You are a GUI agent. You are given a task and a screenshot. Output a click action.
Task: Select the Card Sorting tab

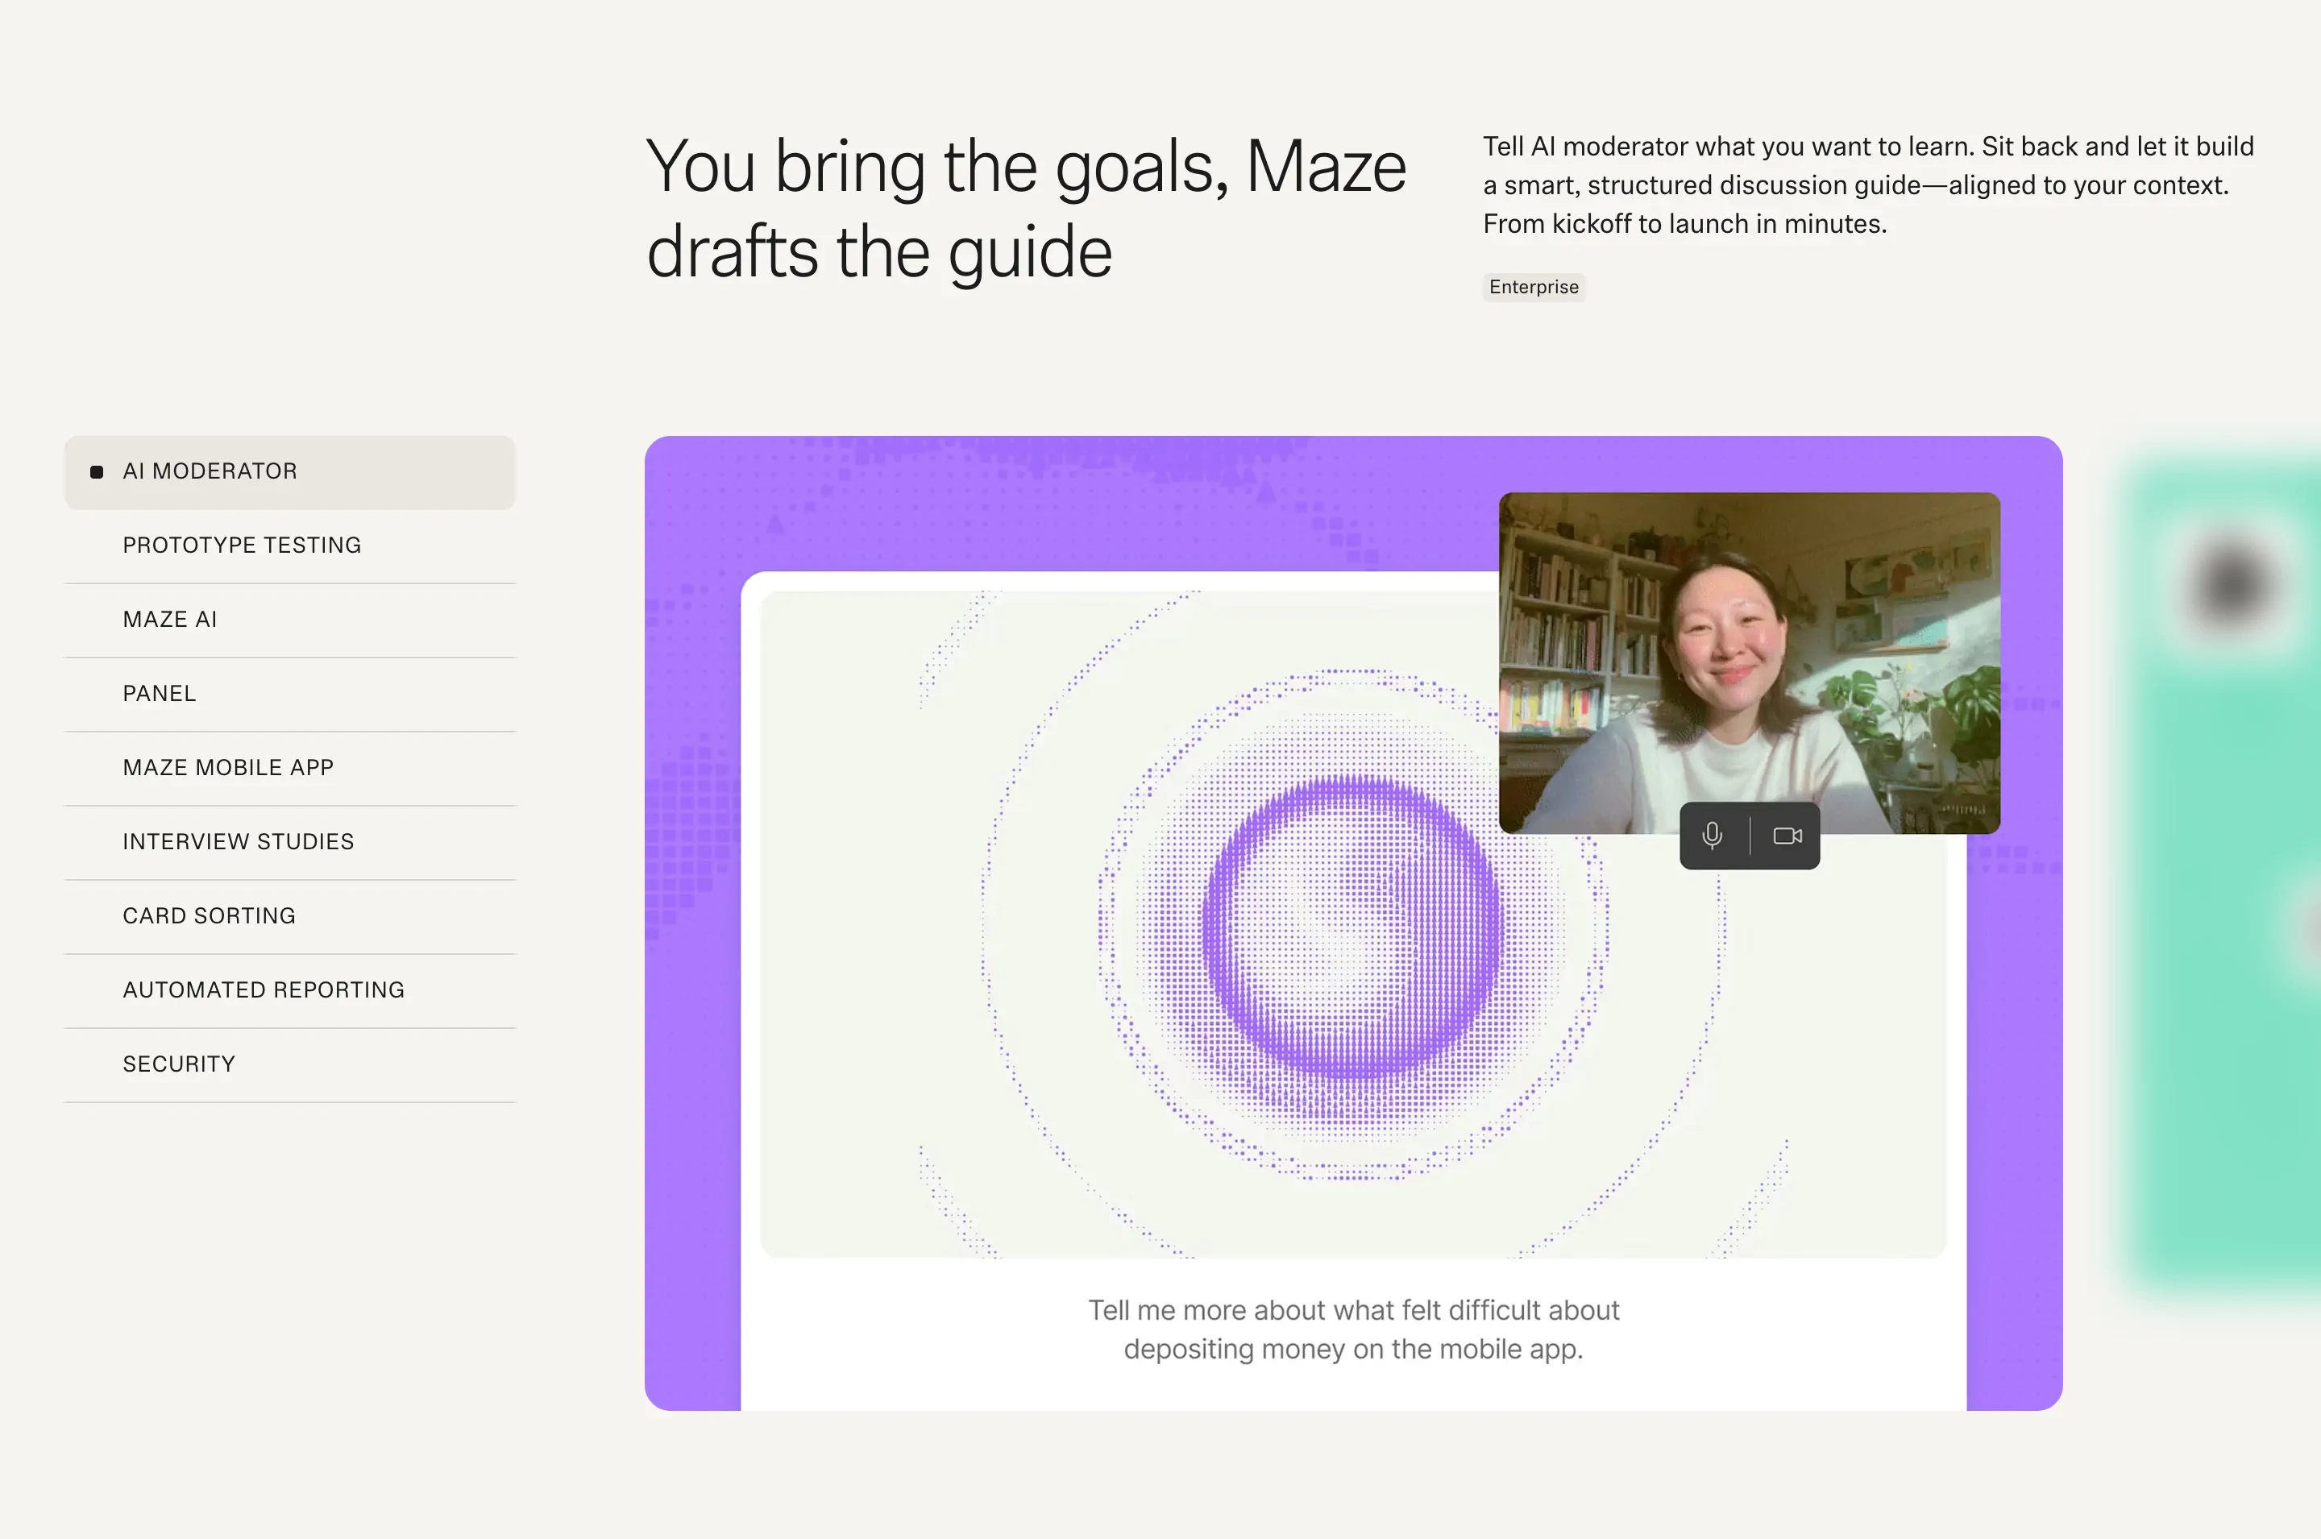coord(289,917)
